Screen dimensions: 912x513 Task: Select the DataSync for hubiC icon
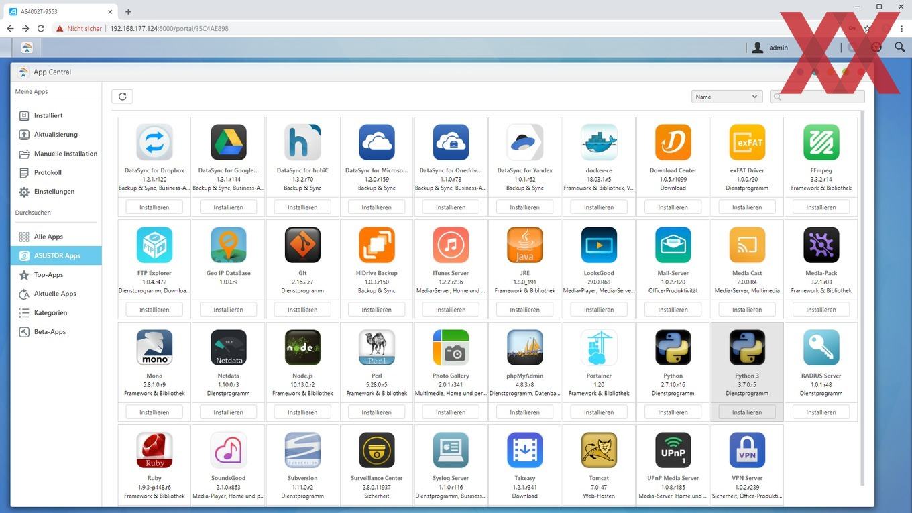302,142
